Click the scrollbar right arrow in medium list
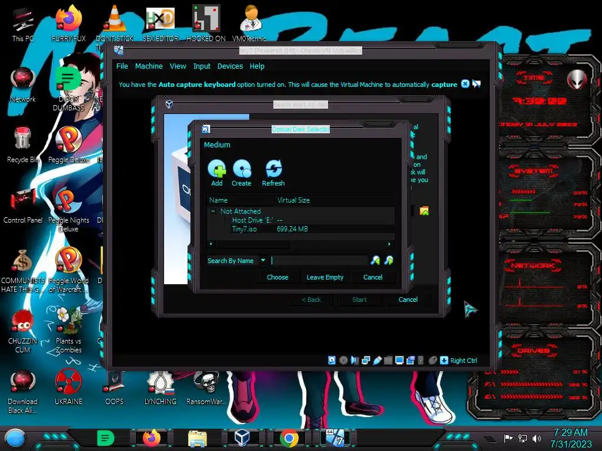602x451 pixels. pyautogui.click(x=389, y=244)
